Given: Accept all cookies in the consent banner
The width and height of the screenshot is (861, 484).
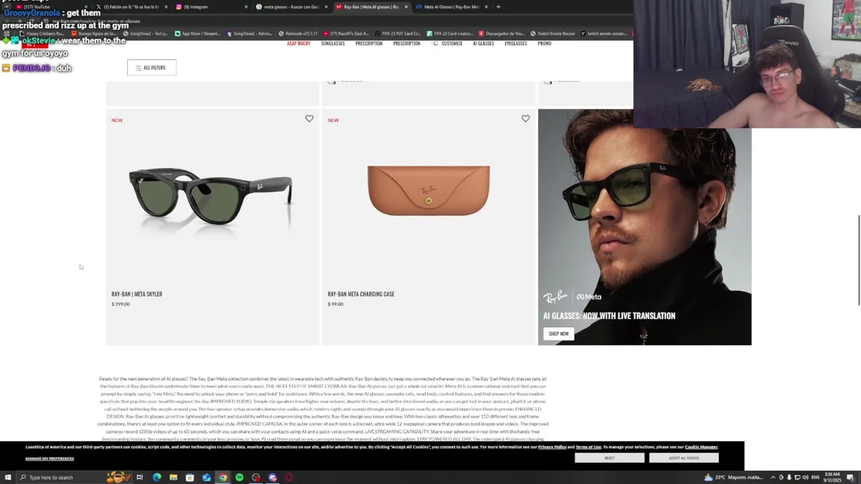Looking at the screenshot, I should pyautogui.click(x=684, y=458).
